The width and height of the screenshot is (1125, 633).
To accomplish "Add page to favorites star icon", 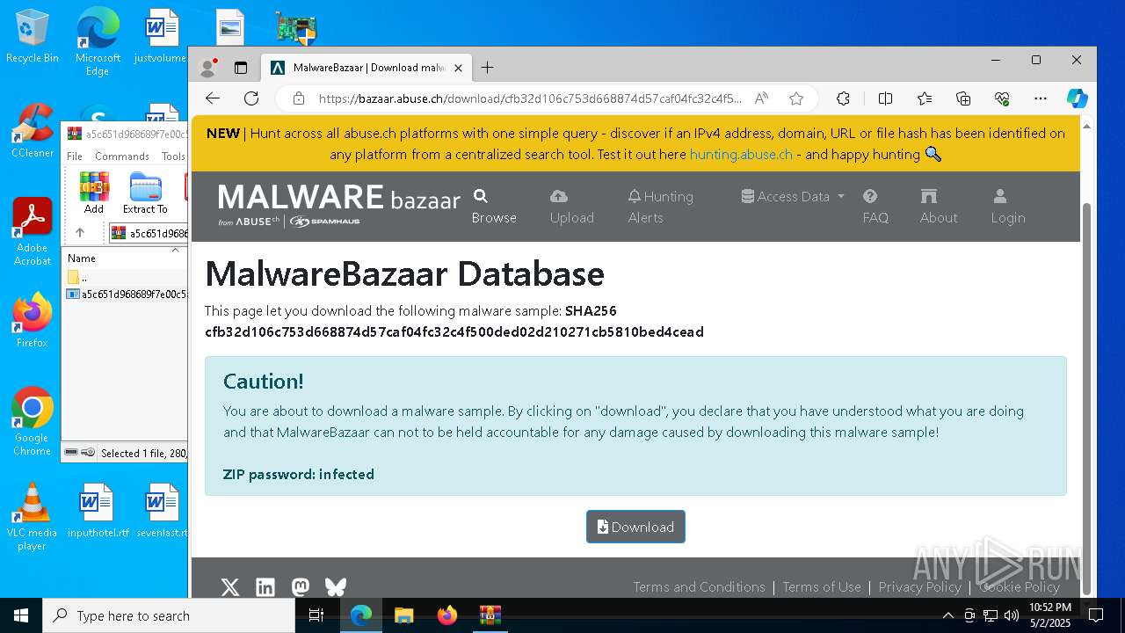I will click(796, 98).
